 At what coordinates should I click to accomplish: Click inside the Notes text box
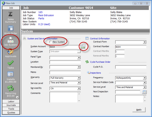129,99
